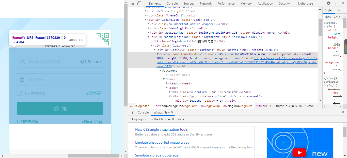Image resolution: width=347 pixels, height=158 pixels.
Task: Select div#loginDiv.loginUrs breadcrumb
Action: tap(238, 106)
